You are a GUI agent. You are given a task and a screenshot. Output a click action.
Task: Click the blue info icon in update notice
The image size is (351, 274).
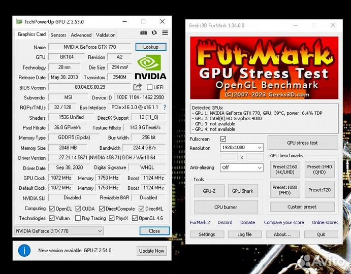point(24,250)
